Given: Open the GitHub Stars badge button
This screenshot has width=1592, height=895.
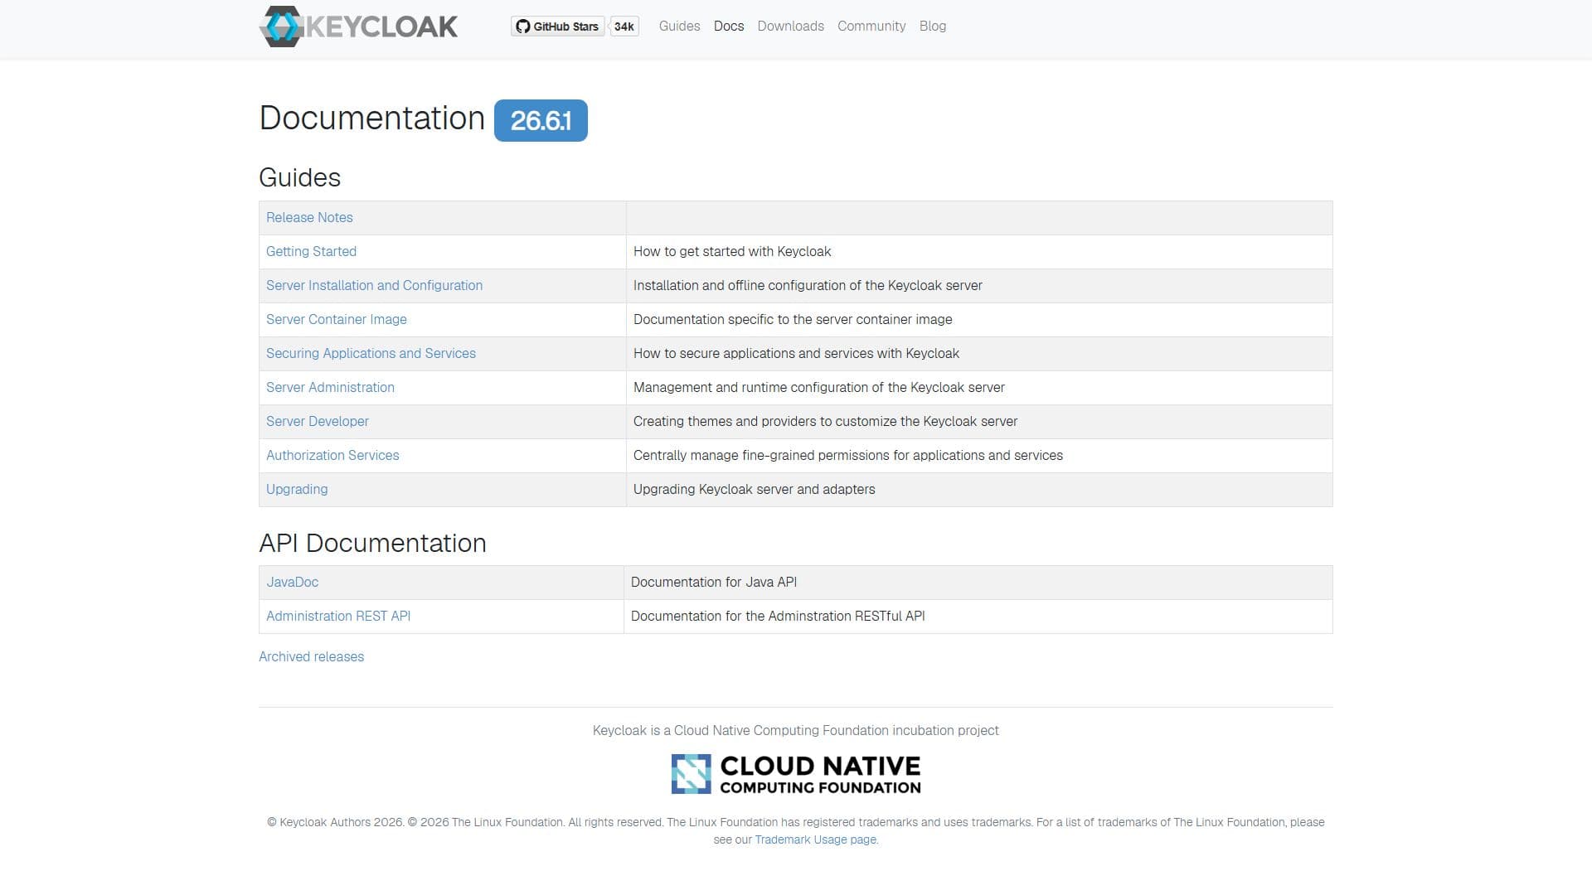Looking at the screenshot, I should coord(557,27).
